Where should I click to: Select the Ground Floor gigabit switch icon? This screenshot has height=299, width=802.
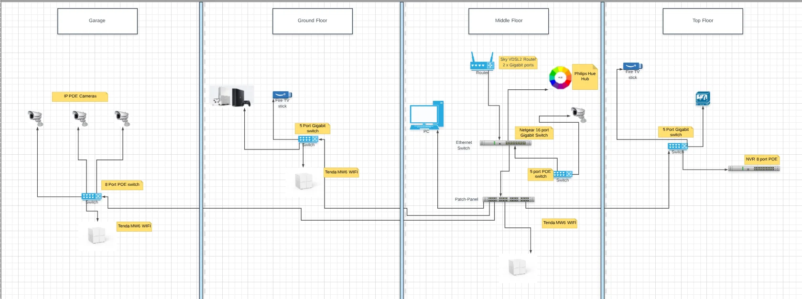(308, 139)
